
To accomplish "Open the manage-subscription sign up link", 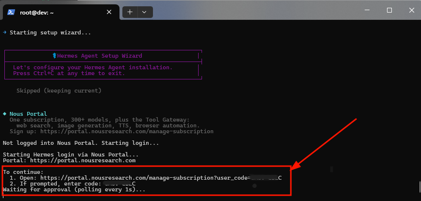I will tap(127, 131).
